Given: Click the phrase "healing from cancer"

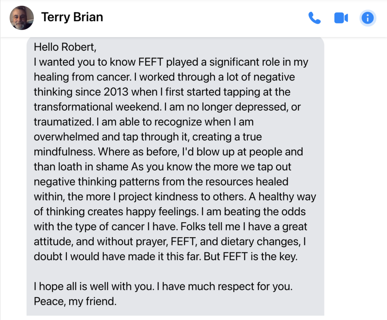Looking at the screenshot, I should pos(82,77).
